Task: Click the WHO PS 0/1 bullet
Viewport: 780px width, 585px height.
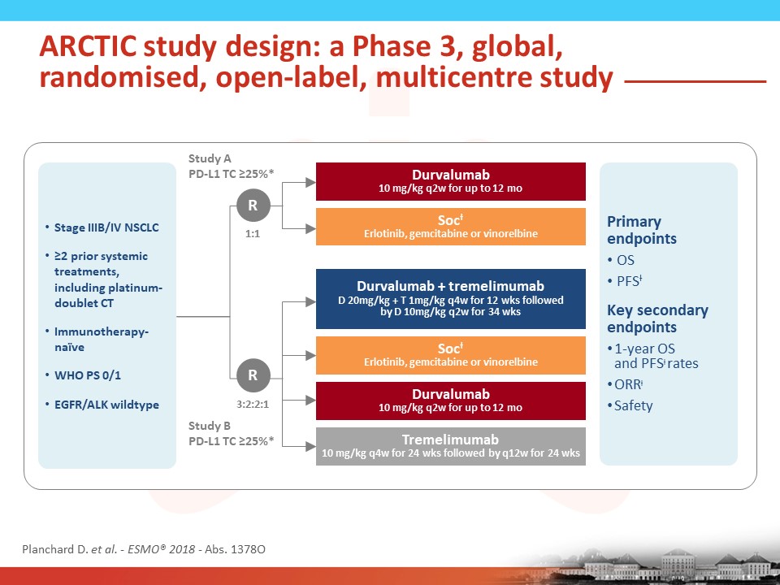Action: click(x=83, y=375)
